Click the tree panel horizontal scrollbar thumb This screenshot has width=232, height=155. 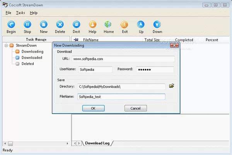(x=10, y=143)
